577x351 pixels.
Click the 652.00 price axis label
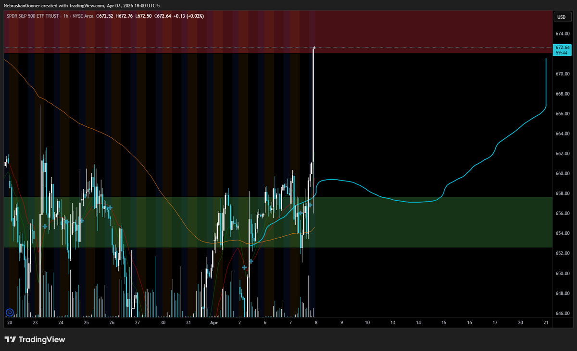[x=563, y=253]
